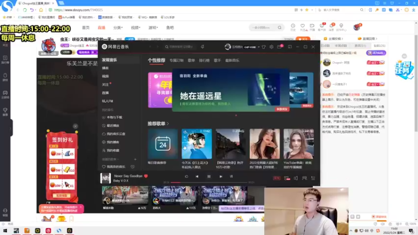Screen dimensions: 418x235
Task: Open NetEase Cloud Music settings gear
Action: pos(271,47)
